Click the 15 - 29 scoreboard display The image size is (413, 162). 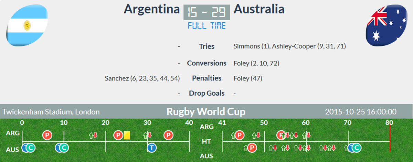(206, 12)
